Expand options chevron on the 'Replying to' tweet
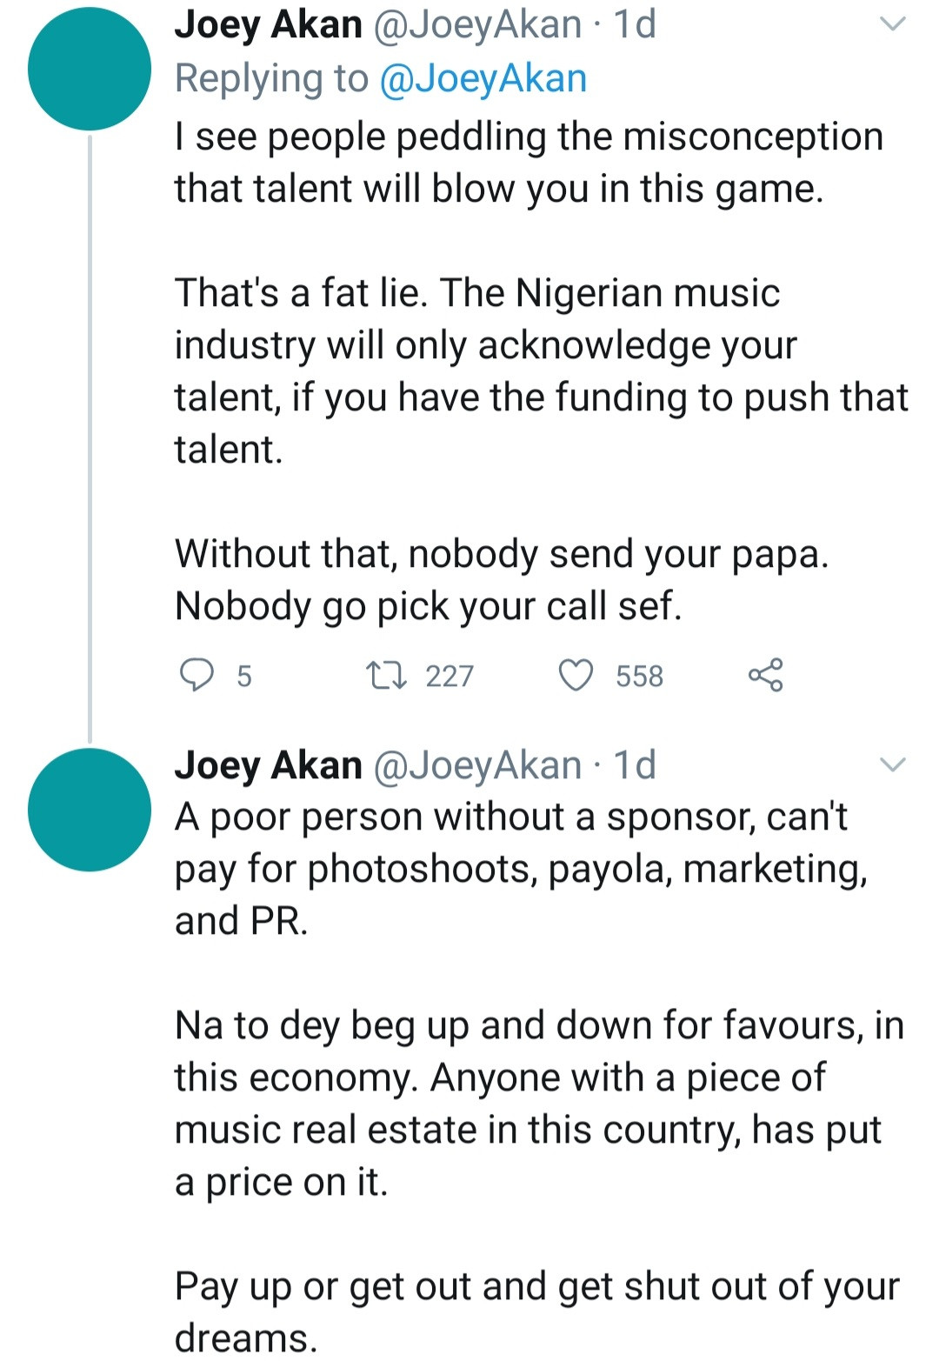The image size is (939, 1361). click(x=893, y=24)
